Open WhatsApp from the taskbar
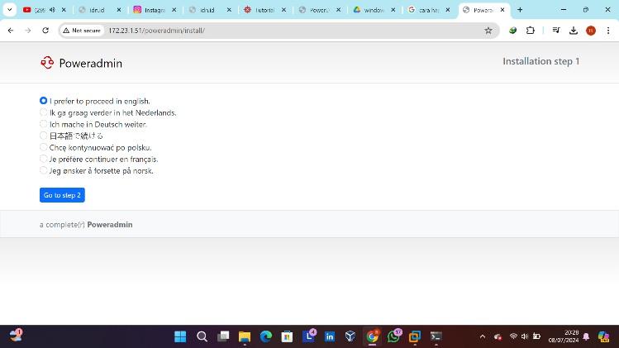Image resolution: width=619 pixels, height=348 pixels. click(x=393, y=336)
